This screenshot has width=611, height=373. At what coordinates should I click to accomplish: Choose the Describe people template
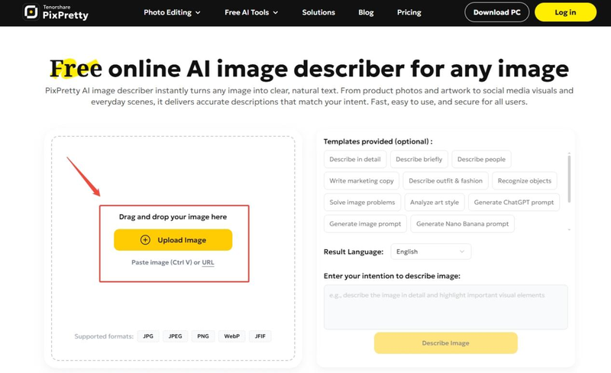tap(481, 160)
